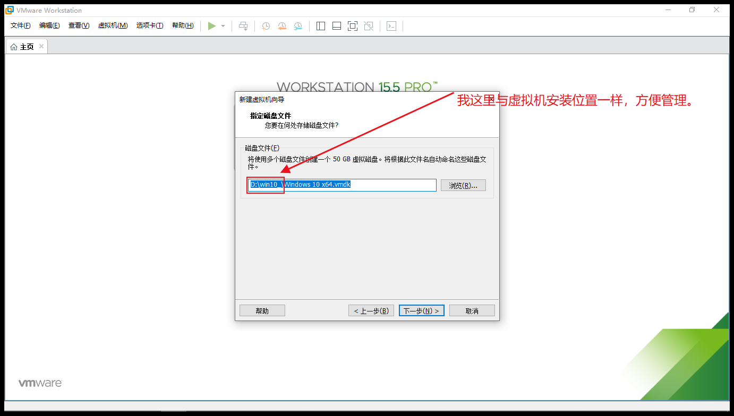
Task: Click the Take Snapshot clock icon
Action: coord(266,26)
